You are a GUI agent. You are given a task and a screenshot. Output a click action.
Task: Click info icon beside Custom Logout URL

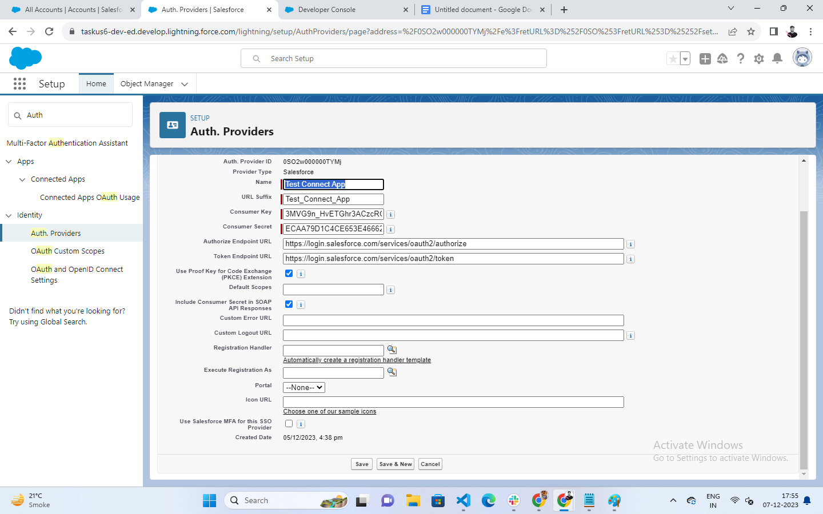631,336
